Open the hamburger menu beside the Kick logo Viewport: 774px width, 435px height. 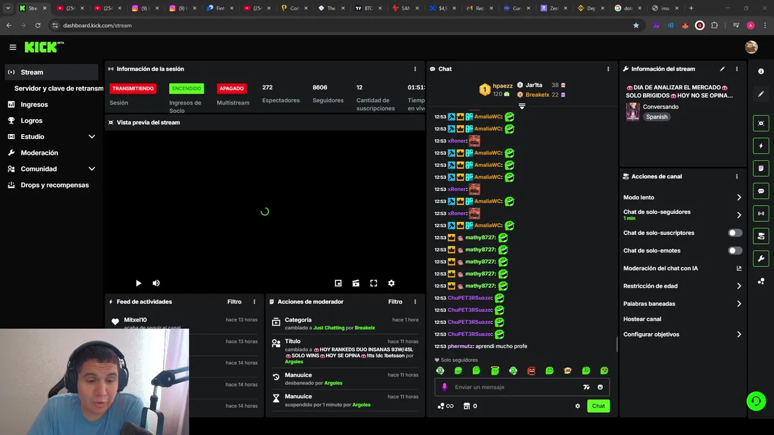pos(13,47)
